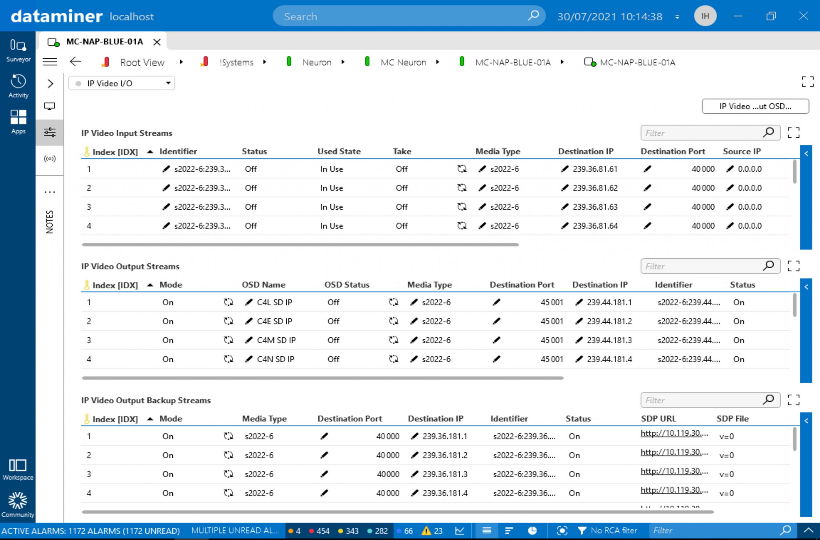
Task: Open the three-dots more options in card sidebar
Action: (x=50, y=192)
